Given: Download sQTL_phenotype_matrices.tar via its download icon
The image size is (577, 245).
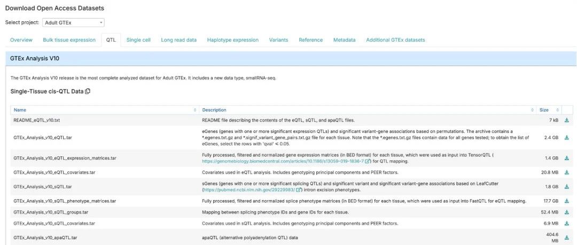Looking at the screenshot, I should (566, 201).
